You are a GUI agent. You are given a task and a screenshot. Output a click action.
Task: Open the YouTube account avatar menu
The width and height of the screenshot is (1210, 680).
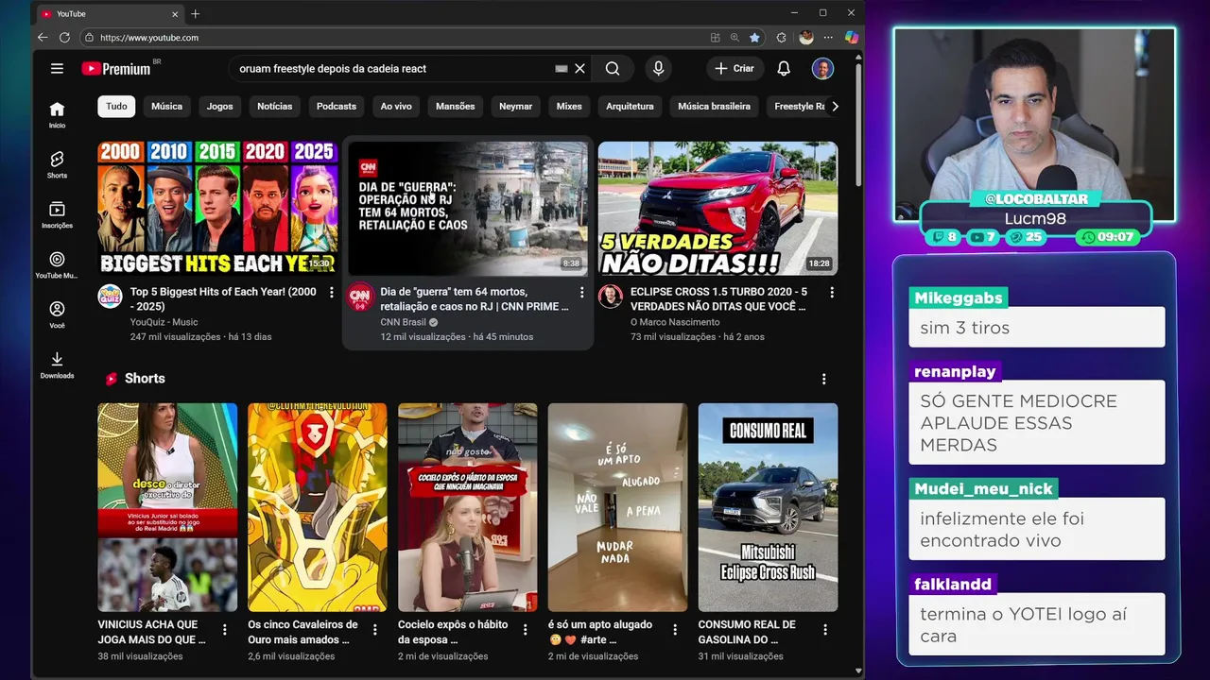tap(822, 69)
